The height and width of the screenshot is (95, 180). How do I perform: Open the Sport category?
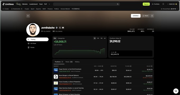[33, 9]
